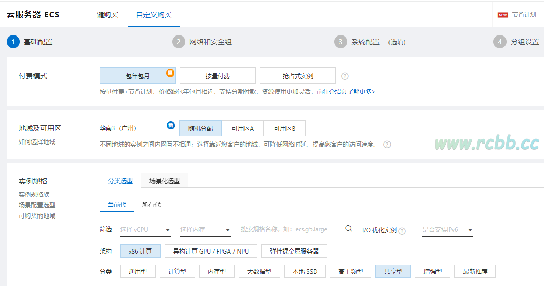The image size is (544, 286).
Task: Choose 可用区A zone
Action: click(x=243, y=129)
